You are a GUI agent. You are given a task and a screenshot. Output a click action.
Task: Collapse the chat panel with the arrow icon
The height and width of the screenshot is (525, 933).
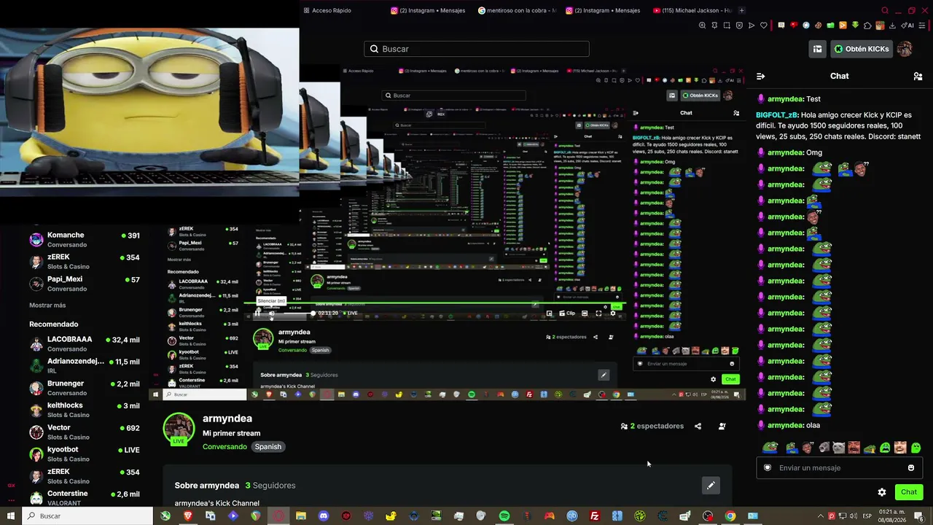pyautogui.click(x=760, y=76)
